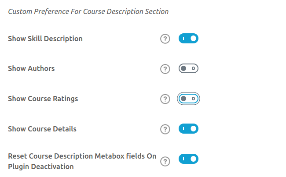The image size is (286, 177).
Task: View help for Show Course Ratings
Action: (165, 99)
